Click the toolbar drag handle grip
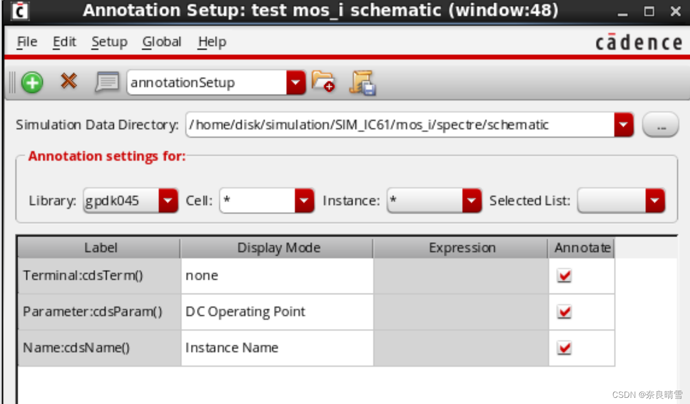690x404 pixels. (x=12, y=82)
